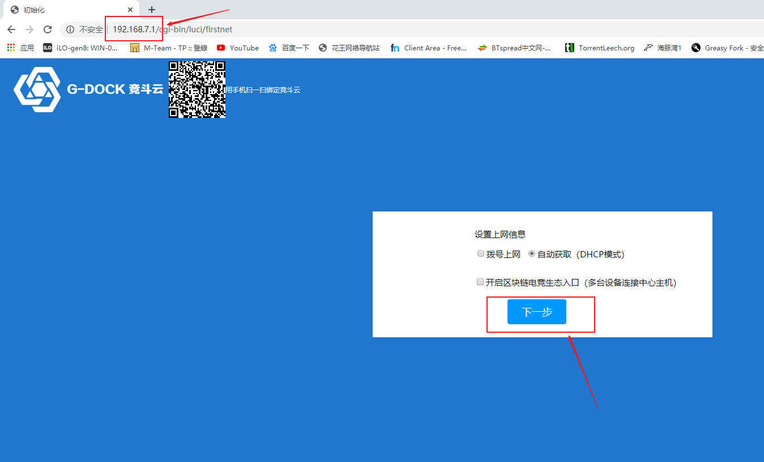Reload the page with refresh icon
764x462 pixels.
48,29
